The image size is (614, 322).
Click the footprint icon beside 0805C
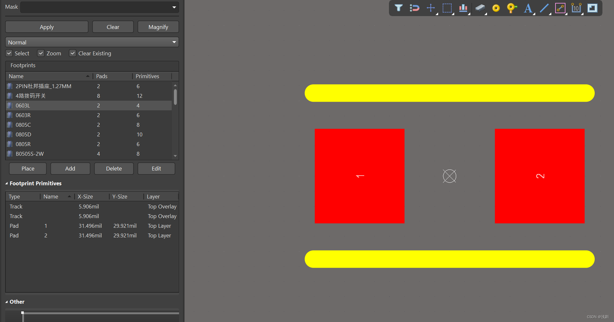[x=10, y=125]
